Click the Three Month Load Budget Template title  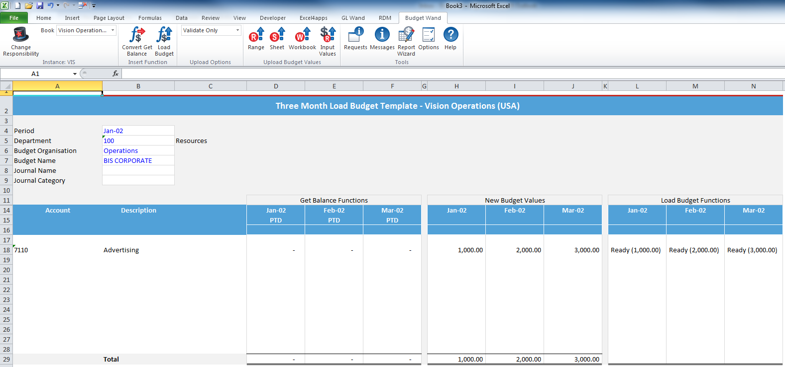pyautogui.click(x=397, y=106)
